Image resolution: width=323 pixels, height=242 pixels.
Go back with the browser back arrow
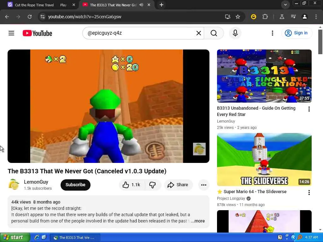pos(7,17)
